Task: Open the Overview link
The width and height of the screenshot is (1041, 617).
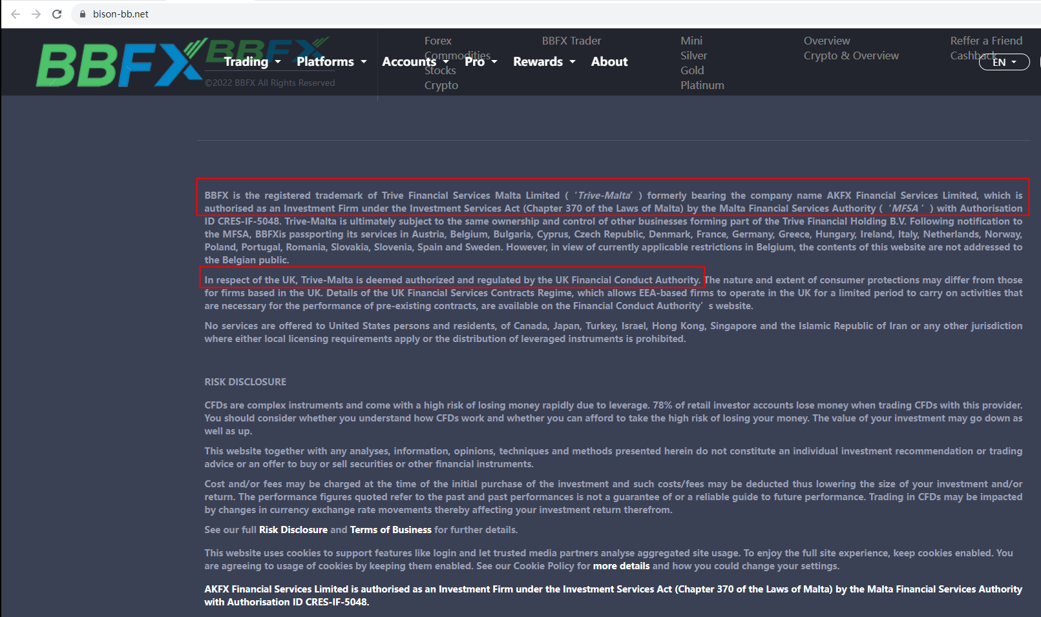Action: (827, 41)
